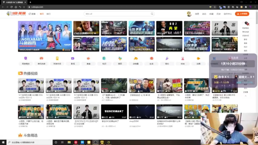Select the 知识 book category icon
Image resolution: width=258 pixels, height=145 pixels.
104,58
